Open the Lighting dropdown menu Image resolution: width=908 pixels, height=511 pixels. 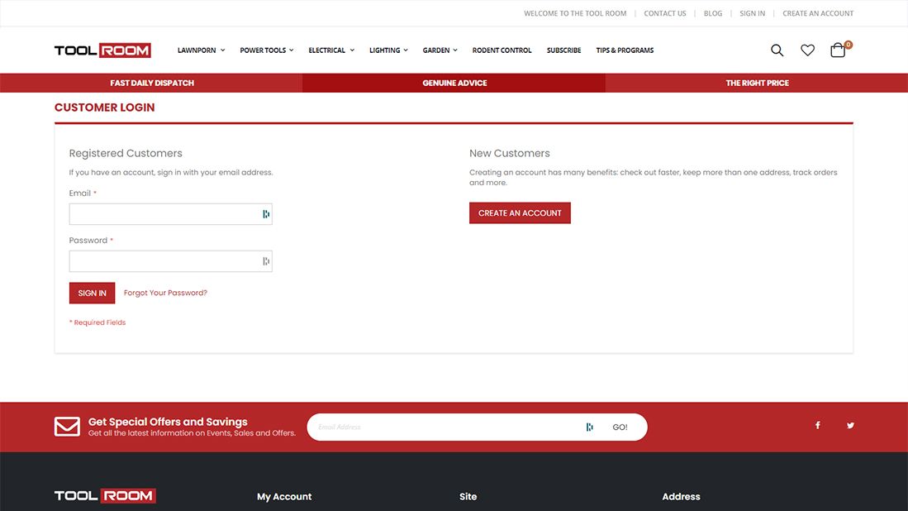coord(388,50)
